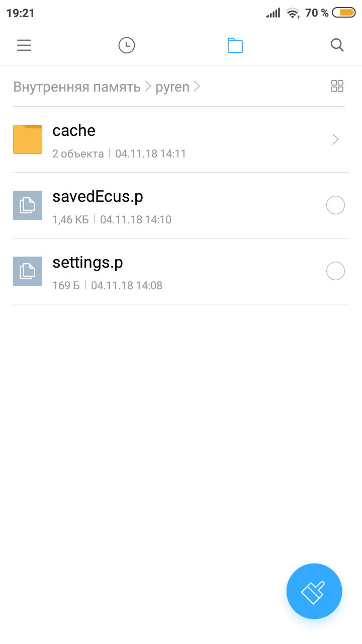This screenshot has width=362, height=644.
Task: Open the cache folder name
Action: (x=74, y=131)
